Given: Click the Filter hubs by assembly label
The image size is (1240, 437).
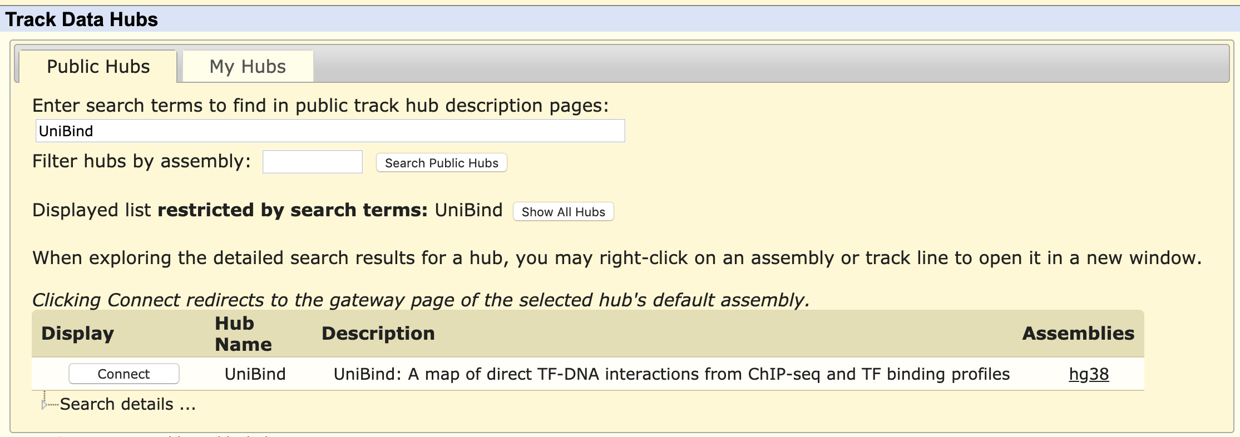Looking at the screenshot, I should pos(141,161).
